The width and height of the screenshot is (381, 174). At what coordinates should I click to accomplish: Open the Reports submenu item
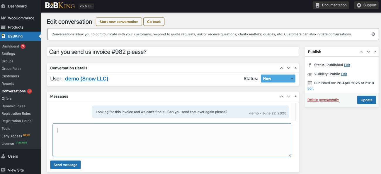pos(8,84)
